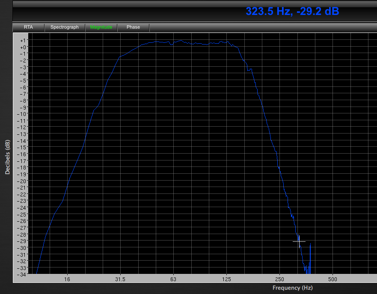Click the -15 decibel axis label
Viewport: 377px width, 294px height.
click(22, 147)
